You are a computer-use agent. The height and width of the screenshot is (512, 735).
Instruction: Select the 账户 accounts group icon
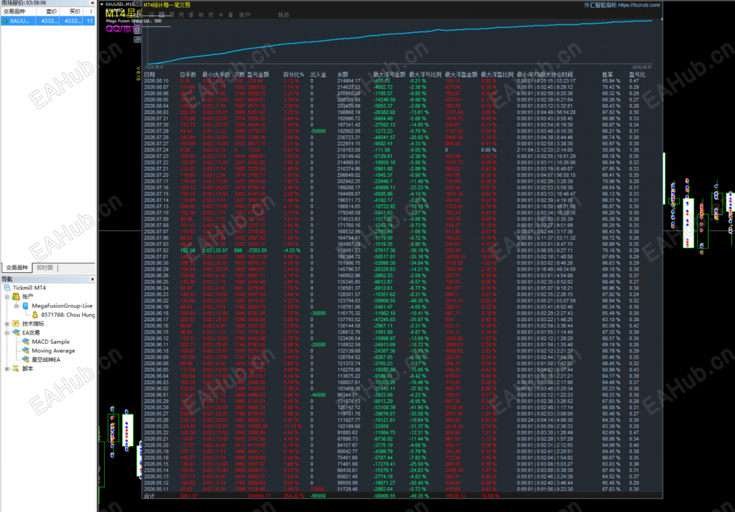tap(16, 296)
